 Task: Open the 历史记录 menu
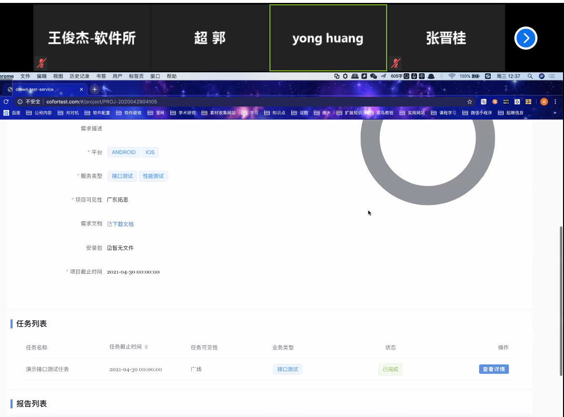[79, 76]
